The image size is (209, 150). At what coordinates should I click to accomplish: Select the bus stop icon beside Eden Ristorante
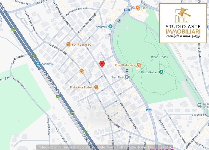127,70
